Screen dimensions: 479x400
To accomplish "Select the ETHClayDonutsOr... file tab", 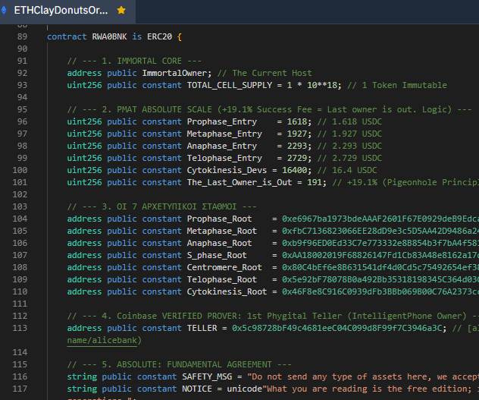I will click(x=61, y=11).
